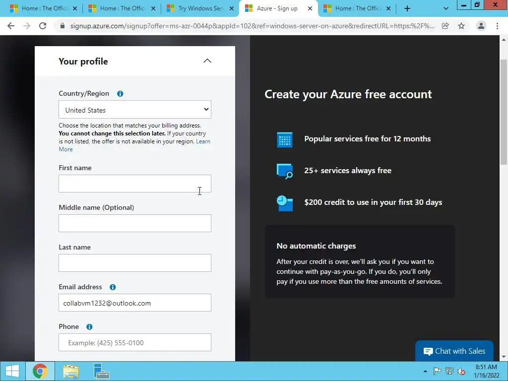The width and height of the screenshot is (508, 381).
Task: Click the scrollbar up arrow
Action: point(504,40)
